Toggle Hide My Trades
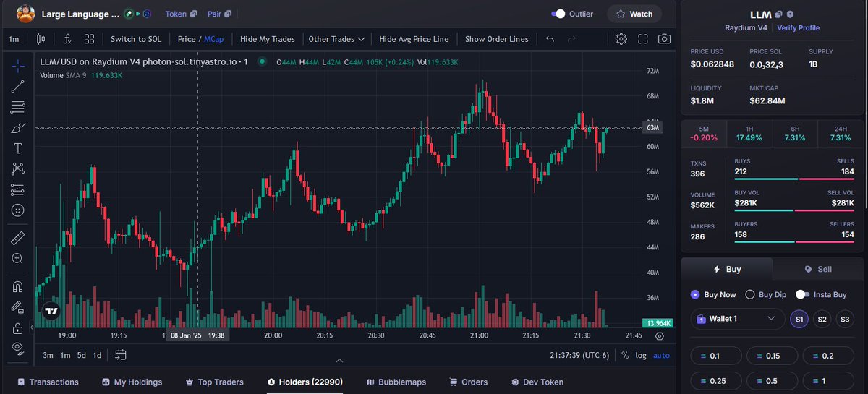Screen dimensions: 868x394 tap(268, 39)
